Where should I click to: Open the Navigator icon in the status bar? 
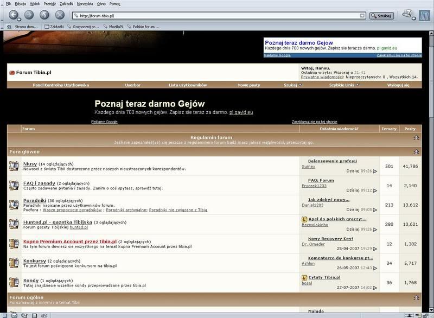point(5,315)
